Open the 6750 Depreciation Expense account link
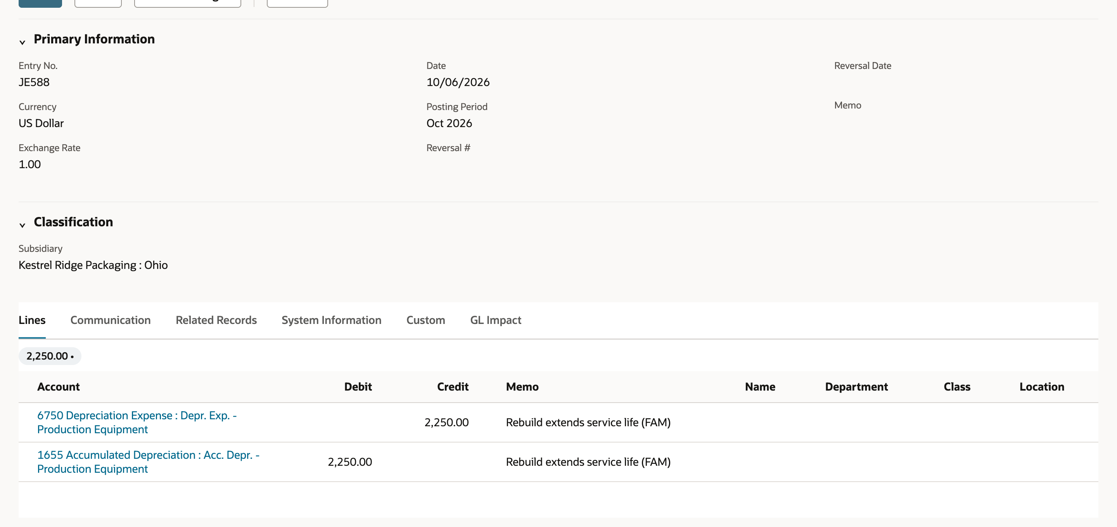 pos(137,422)
